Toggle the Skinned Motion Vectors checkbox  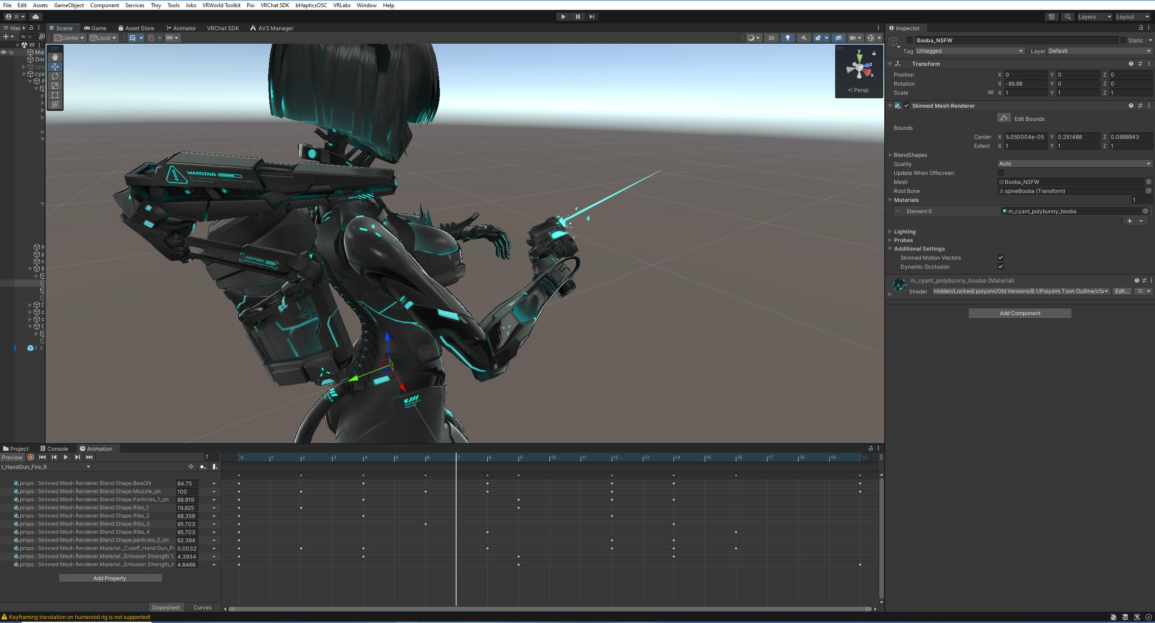1001,258
